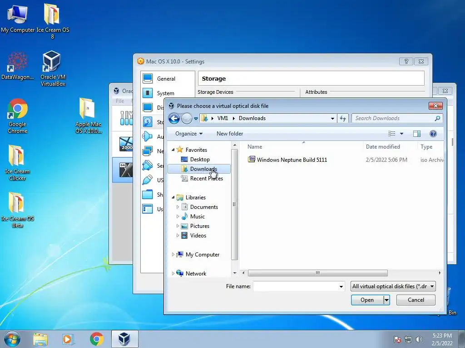Open File menu in VirtualBox Manager window
This screenshot has height=348, width=465.
120,101
